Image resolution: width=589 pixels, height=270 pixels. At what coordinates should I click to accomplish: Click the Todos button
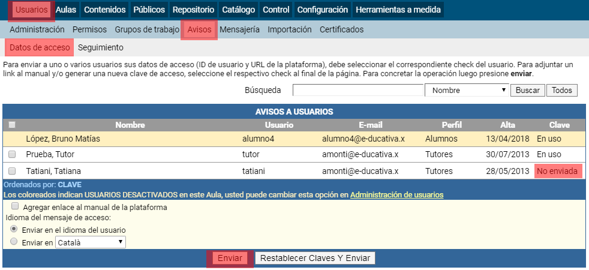[x=561, y=90]
